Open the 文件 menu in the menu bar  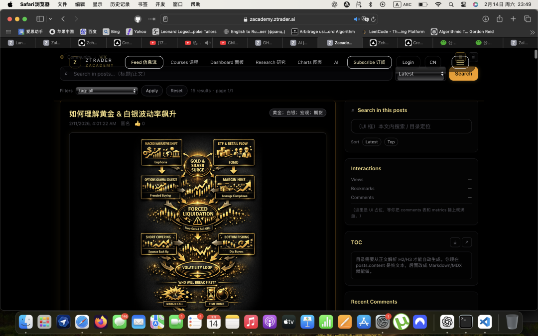tap(62, 4)
